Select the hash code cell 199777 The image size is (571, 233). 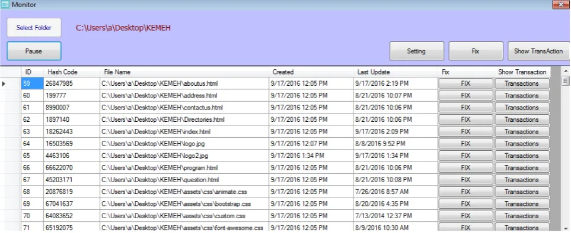(x=72, y=95)
